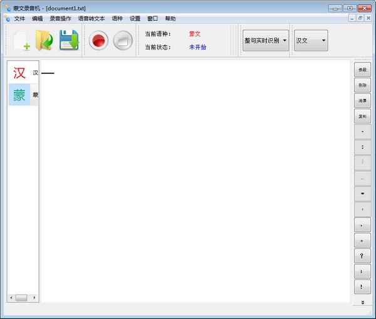Open the 帮助 menu
This screenshot has height=319, width=376.
coord(170,18)
